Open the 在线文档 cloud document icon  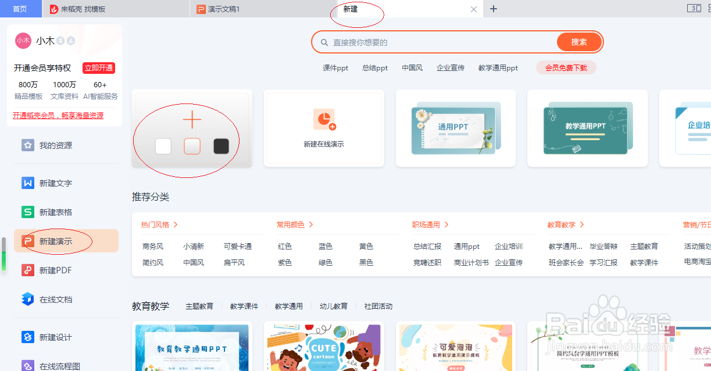tap(27, 299)
